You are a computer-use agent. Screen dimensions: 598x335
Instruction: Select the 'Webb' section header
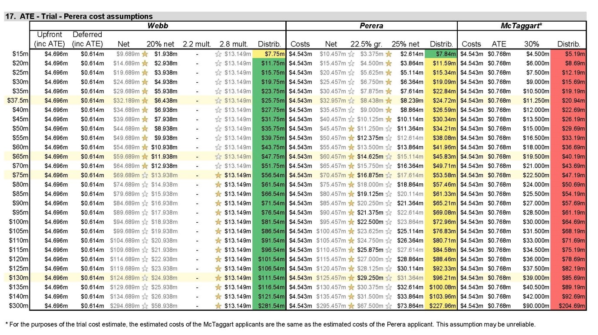coord(158,26)
